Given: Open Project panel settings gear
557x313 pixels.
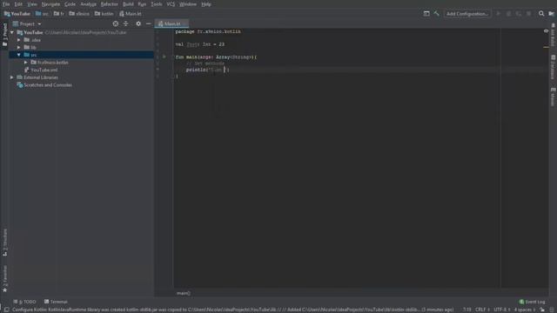Looking at the screenshot, I should [138, 23].
